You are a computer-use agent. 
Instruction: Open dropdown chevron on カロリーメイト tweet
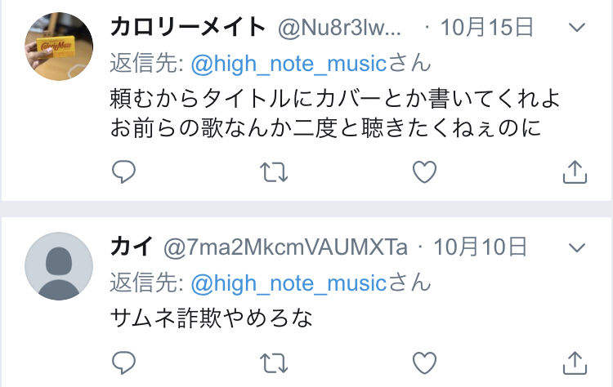coord(577,27)
